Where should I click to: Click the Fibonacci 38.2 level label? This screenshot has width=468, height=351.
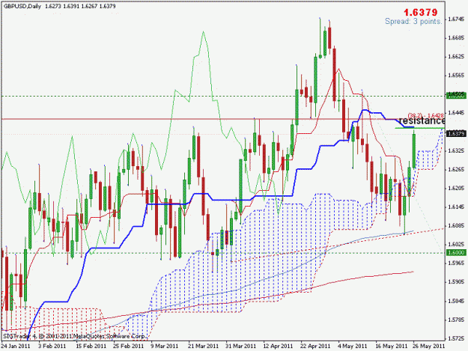pos(425,115)
